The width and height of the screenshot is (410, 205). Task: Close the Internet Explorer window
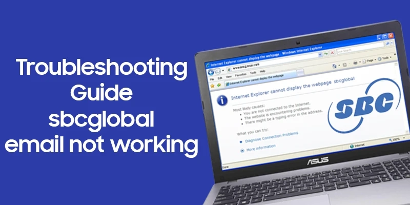391,35
